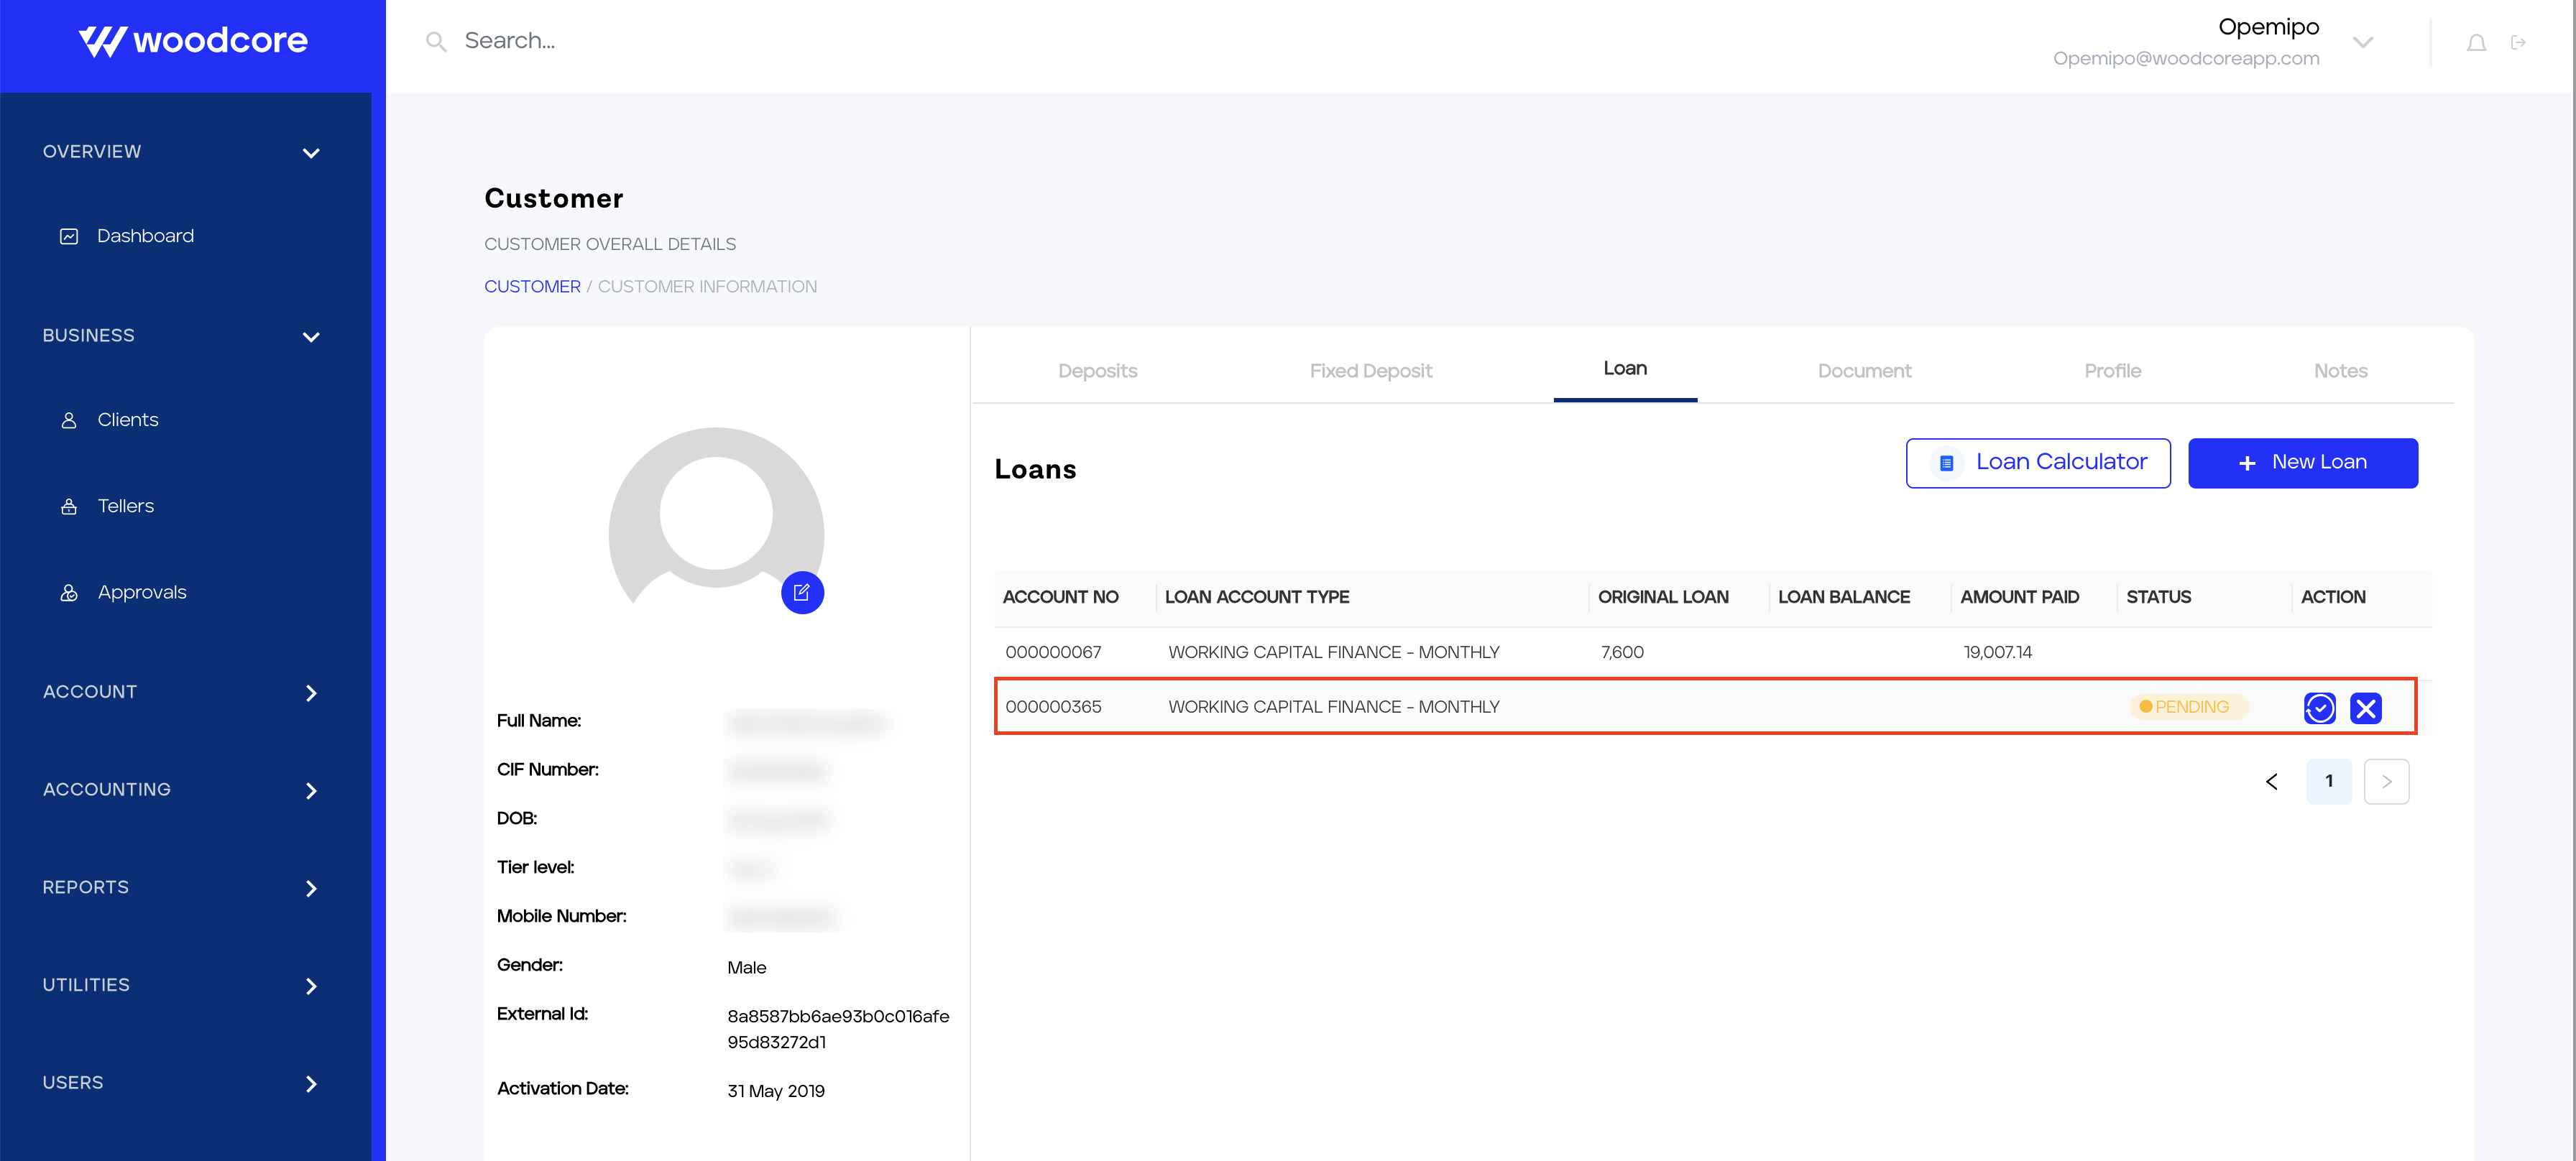Click the customer avatar placeholder
The width and height of the screenshot is (2576, 1161).
click(x=716, y=517)
